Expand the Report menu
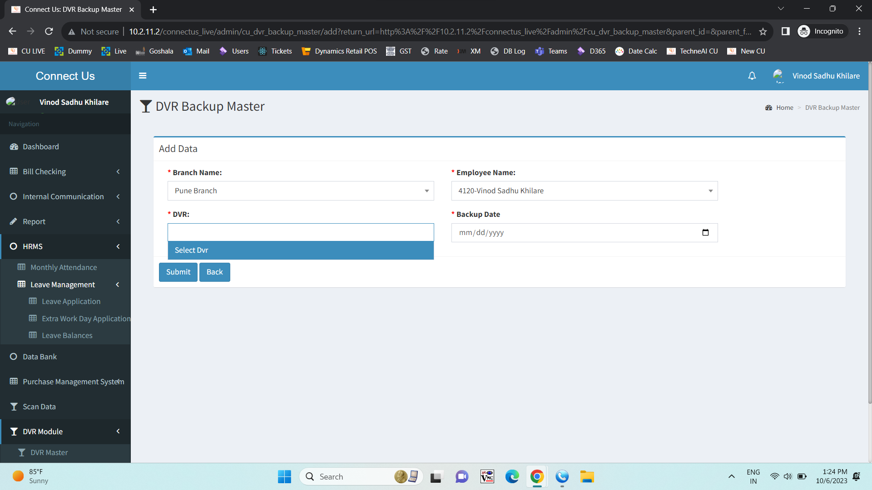 click(65, 221)
